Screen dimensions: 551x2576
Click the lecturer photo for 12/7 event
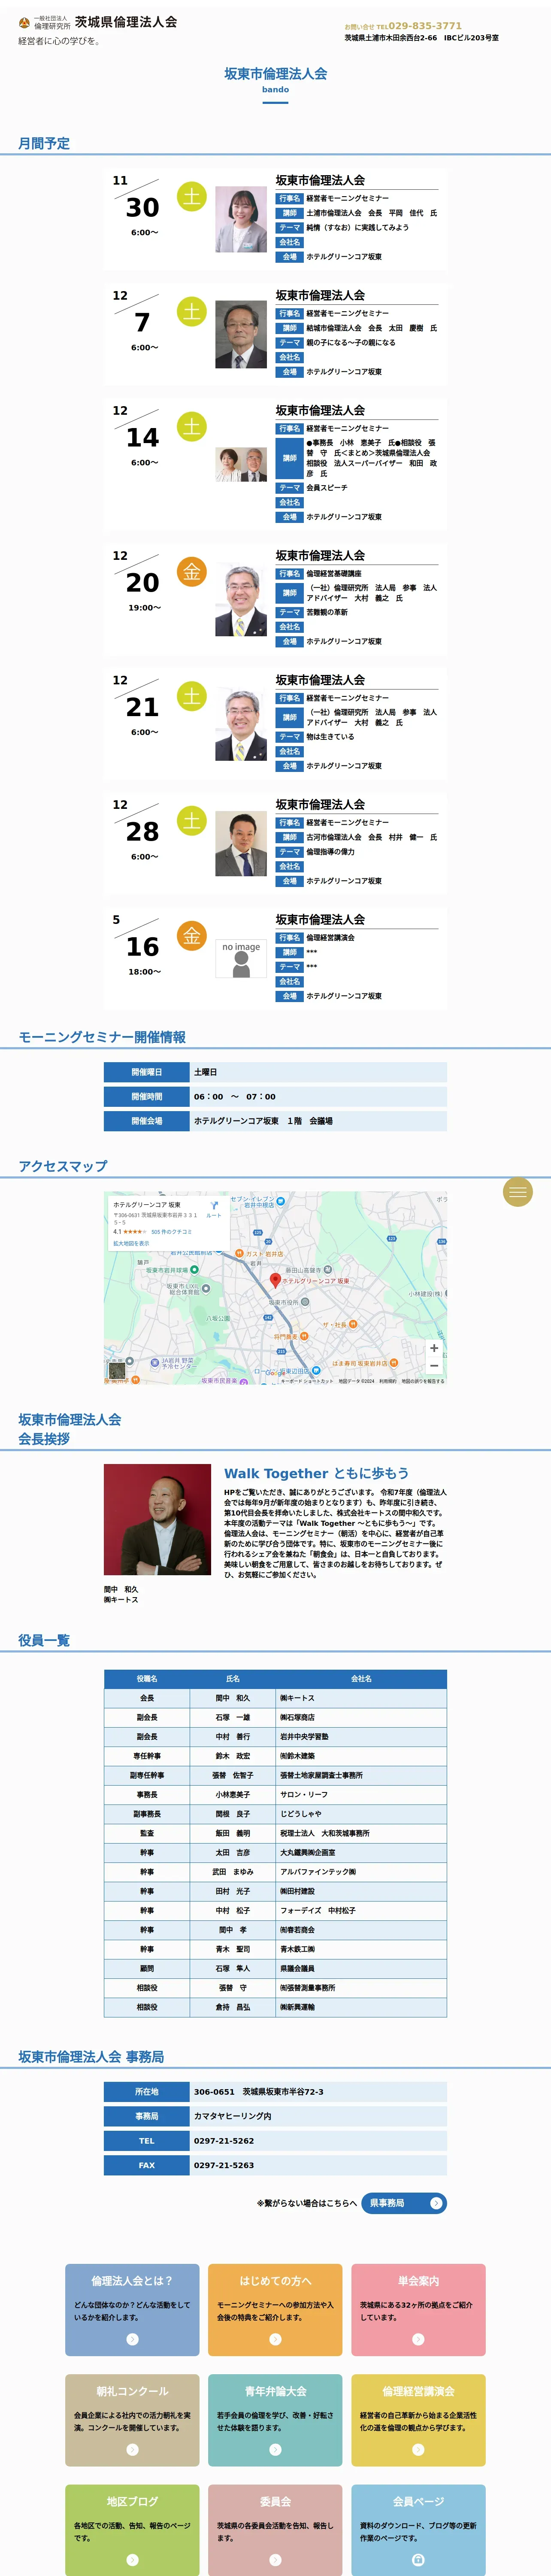(x=241, y=335)
